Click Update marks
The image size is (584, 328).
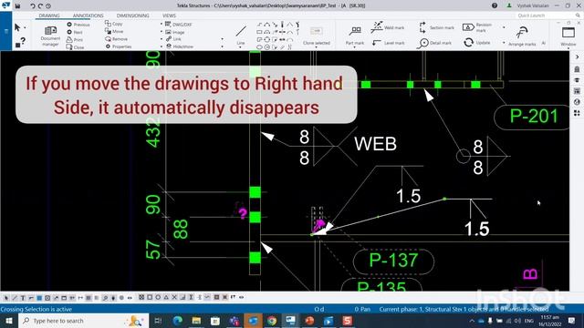[x=476, y=43]
